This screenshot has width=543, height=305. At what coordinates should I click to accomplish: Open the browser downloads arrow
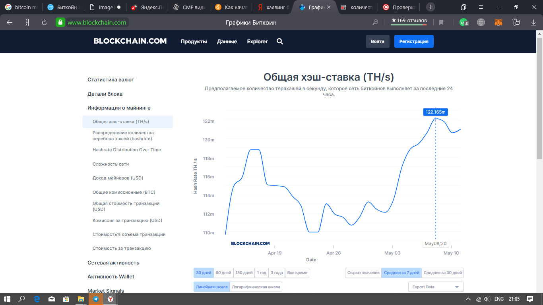(x=533, y=23)
